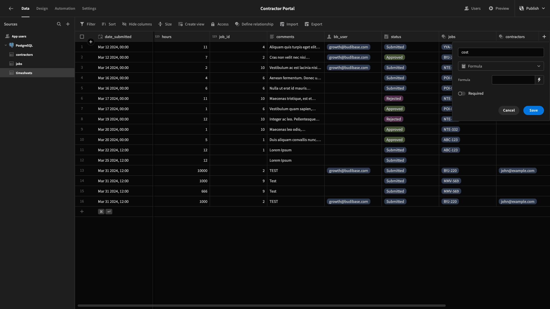Check the select-all rows checkbox
550x309 pixels.
click(x=82, y=37)
